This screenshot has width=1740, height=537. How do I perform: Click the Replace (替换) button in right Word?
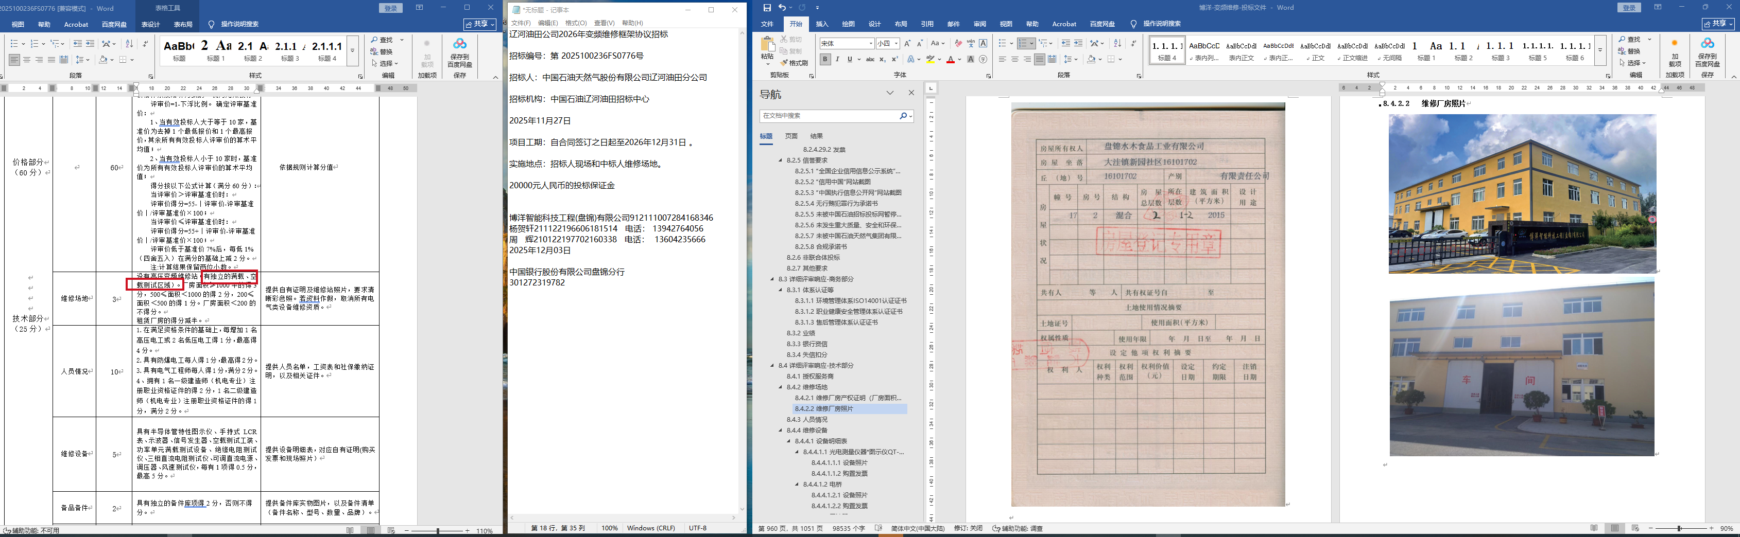(x=1629, y=51)
